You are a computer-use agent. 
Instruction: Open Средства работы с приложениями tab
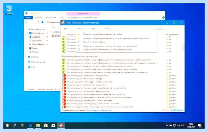pos(83,18)
